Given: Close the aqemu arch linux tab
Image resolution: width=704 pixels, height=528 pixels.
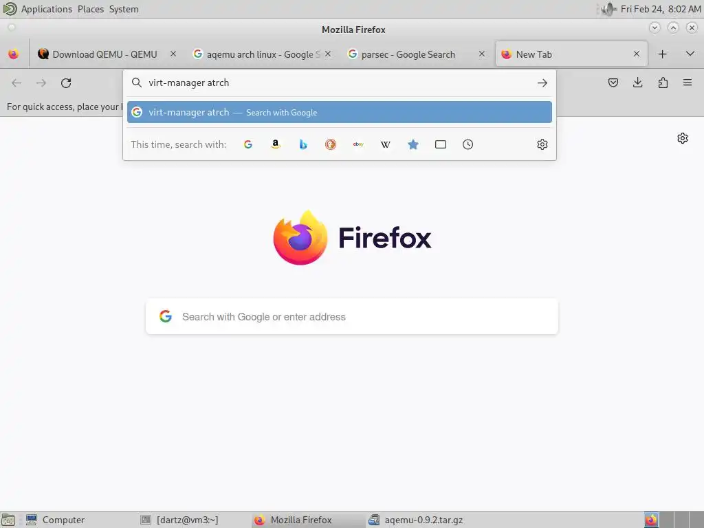Looking at the screenshot, I should (x=328, y=54).
